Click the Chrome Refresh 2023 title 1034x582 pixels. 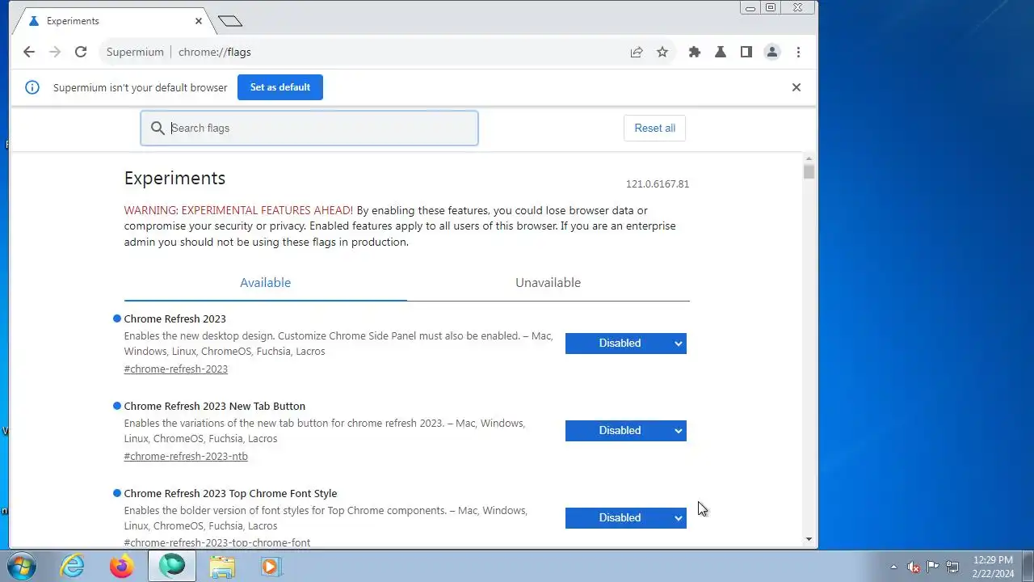click(x=174, y=318)
